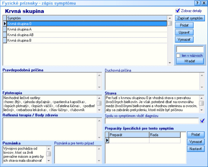
Task: Click the Strava text scroll down arrow
Action: coord(202,110)
